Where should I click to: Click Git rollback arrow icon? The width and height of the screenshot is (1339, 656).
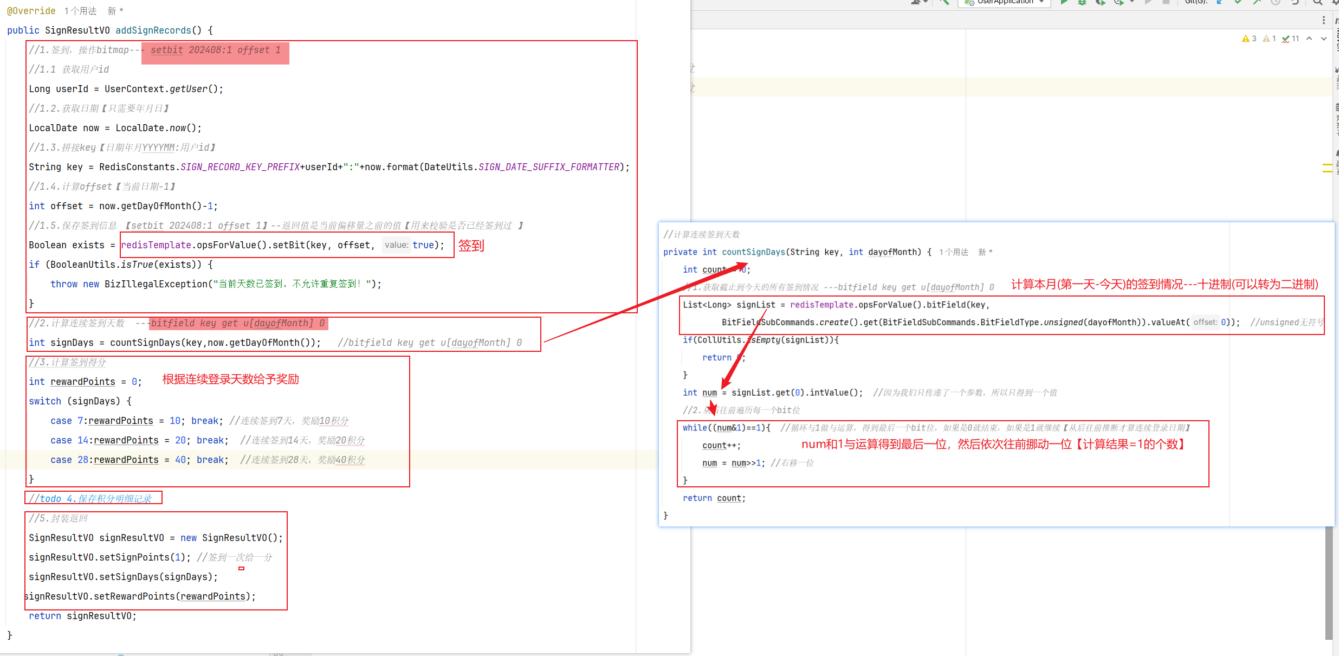click(1295, 2)
